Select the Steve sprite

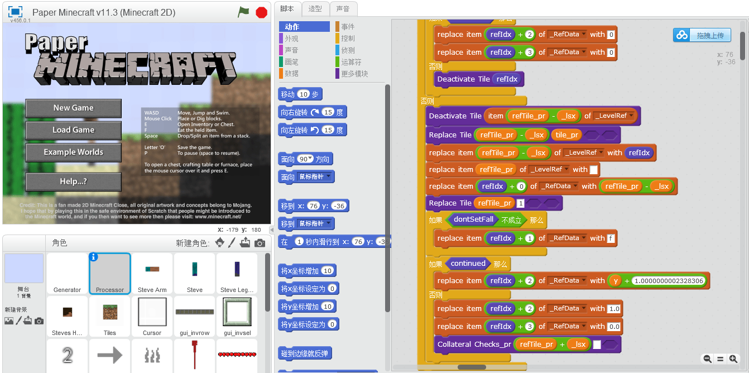195,274
